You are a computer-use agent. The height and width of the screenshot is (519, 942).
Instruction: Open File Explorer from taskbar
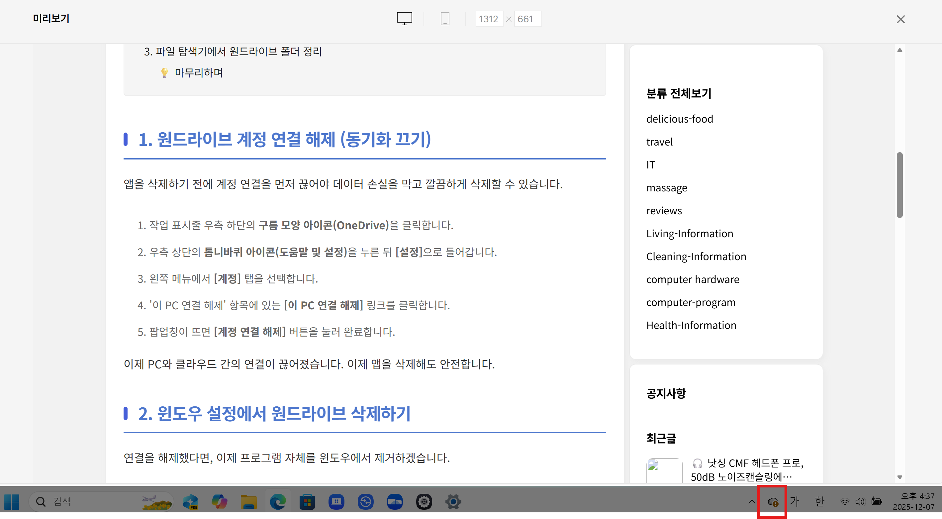tap(249, 502)
